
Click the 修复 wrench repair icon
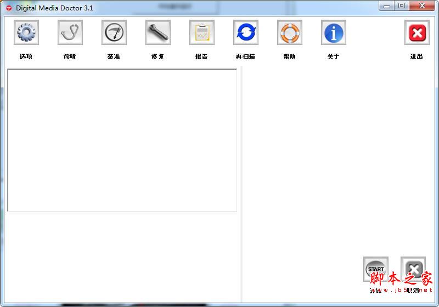(x=158, y=32)
